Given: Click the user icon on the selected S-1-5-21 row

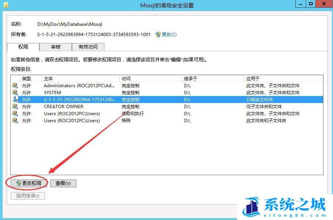Looking at the screenshot, I should coord(15,100).
